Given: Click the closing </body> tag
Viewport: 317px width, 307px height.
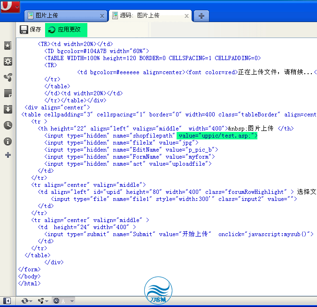Looking at the screenshot, I should [29, 276].
